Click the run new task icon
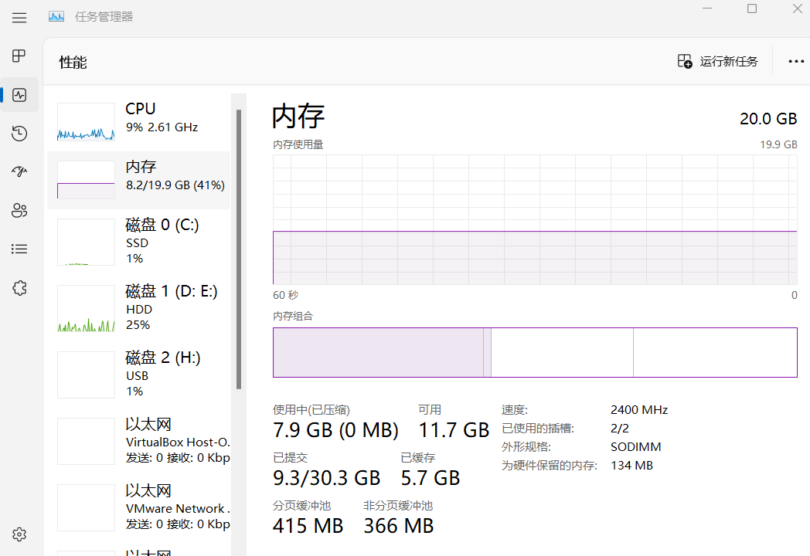This screenshot has height=556, width=810. tap(685, 62)
